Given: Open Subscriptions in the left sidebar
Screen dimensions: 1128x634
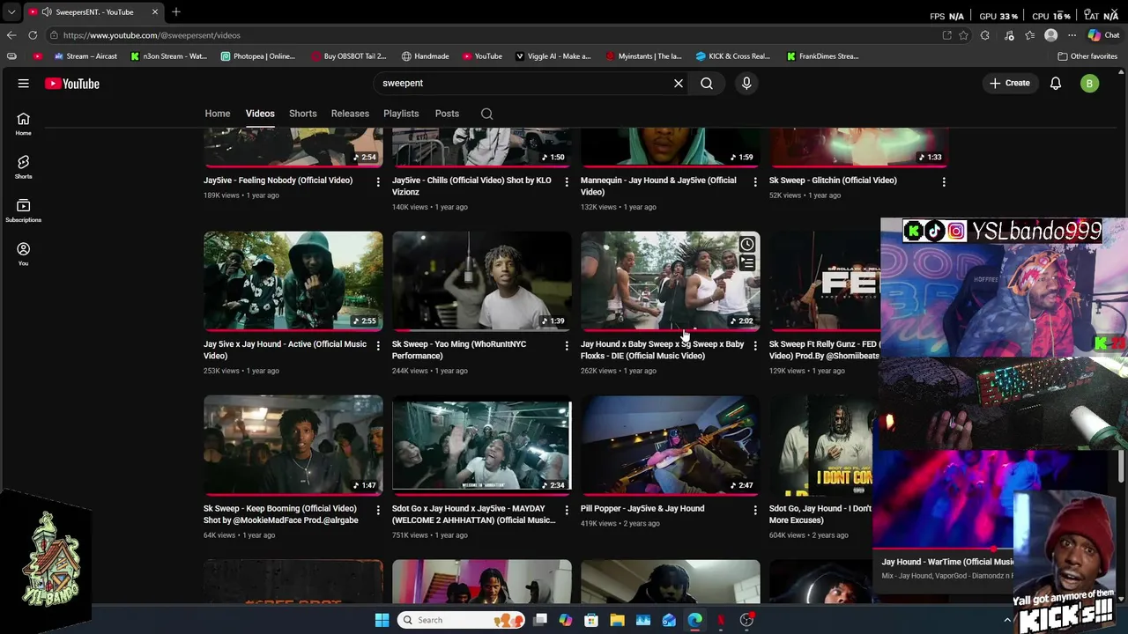Looking at the screenshot, I should coord(24,210).
